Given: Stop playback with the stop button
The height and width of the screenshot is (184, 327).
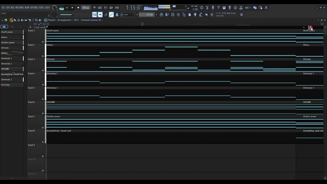Looking at the screenshot, I should point(72,8).
